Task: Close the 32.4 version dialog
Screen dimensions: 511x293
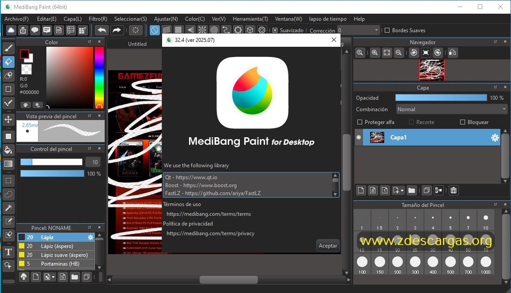Action: pyautogui.click(x=334, y=40)
